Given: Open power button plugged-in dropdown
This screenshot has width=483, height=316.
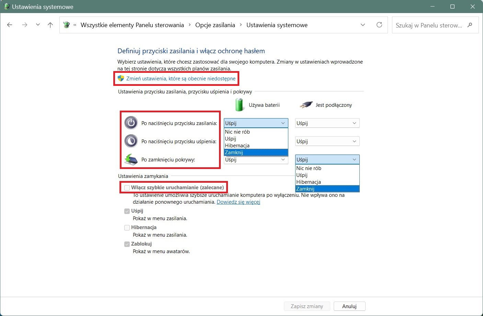Looking at the screenshot, I should (327, 123).
